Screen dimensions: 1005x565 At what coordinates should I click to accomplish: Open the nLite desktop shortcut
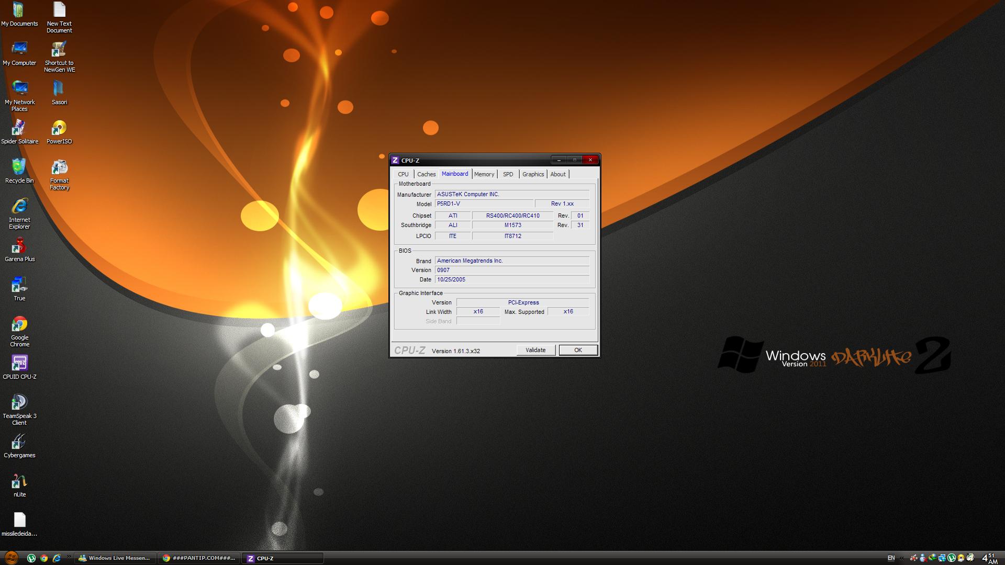[19, 481]
